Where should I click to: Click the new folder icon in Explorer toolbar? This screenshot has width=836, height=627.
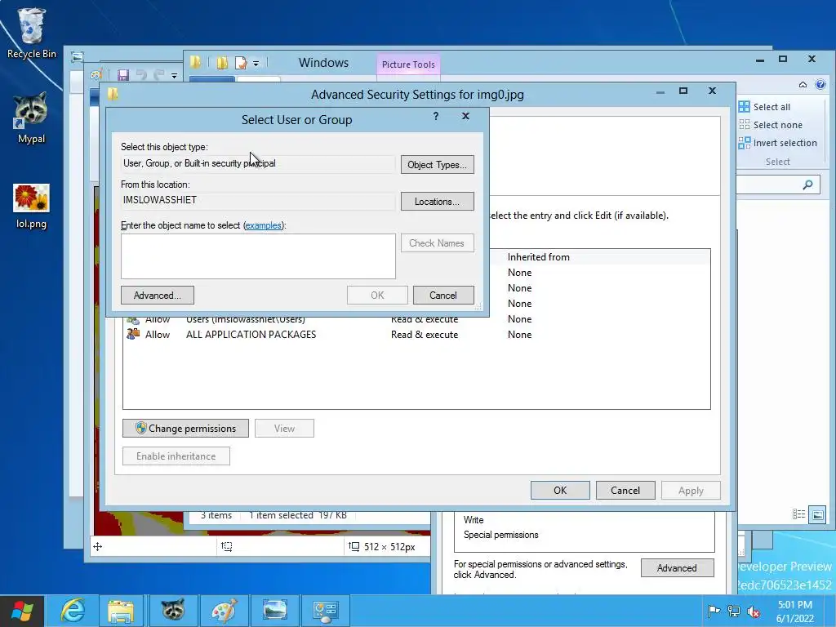(x=222, y=63)
